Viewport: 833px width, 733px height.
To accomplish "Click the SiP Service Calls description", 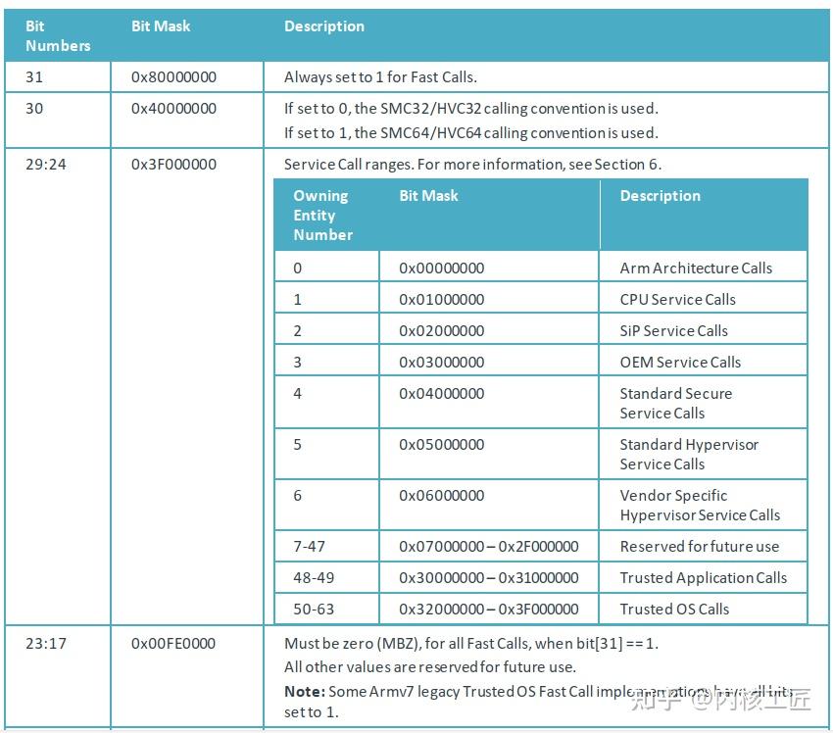I will click(x=673, y=330).
